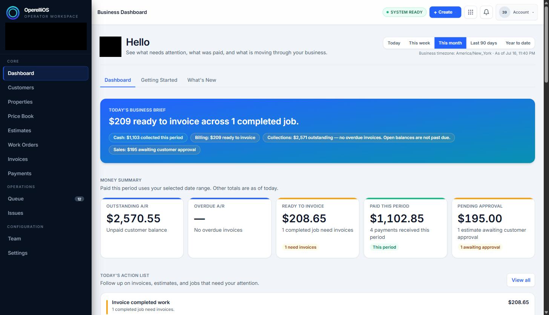Open Team in the sidebar
The image size is (549, 315).
coord(46,239)
